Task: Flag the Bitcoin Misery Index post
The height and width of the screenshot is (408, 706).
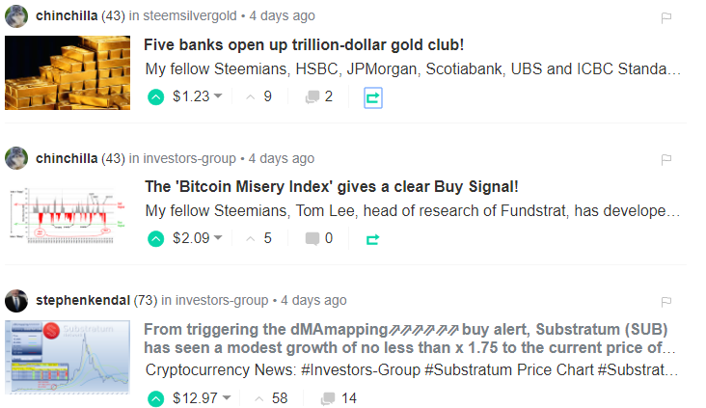Action: pos(665,159)
